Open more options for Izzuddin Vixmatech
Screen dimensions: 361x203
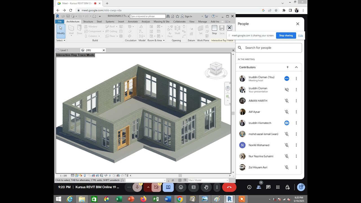(296, 123)
